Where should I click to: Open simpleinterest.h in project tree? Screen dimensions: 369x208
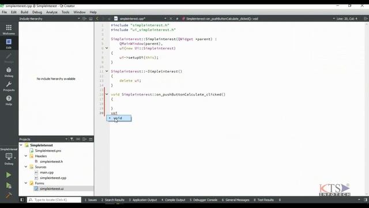coord(51,161)
